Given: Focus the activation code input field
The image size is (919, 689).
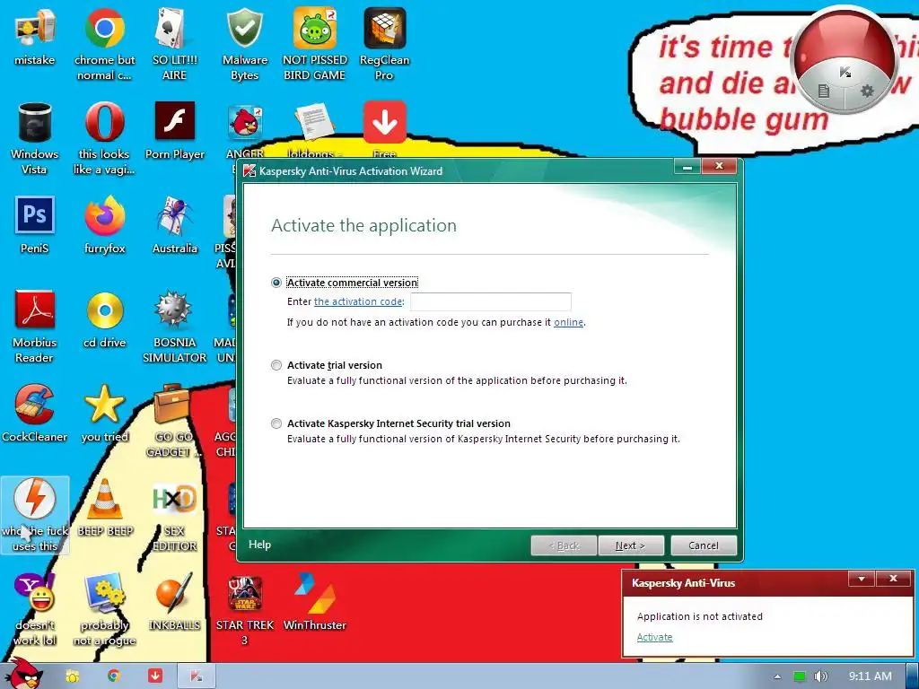Looking at the screenshot, I should (x=491, y=301).
